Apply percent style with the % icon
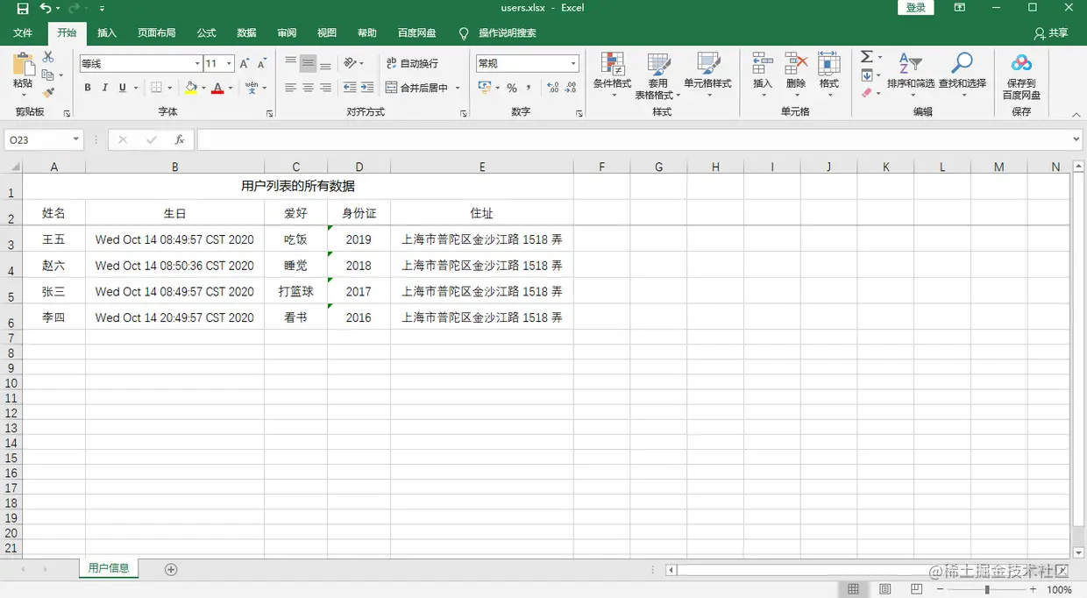 pos(513,88)
